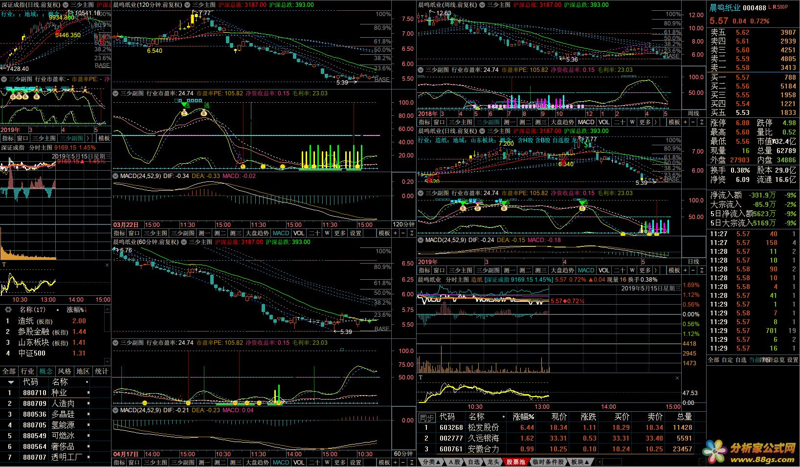Toggle VOL indicator in 120-minute chart toolbar
The width and height of the screenshot is (800, 467).
pos(299,233)
